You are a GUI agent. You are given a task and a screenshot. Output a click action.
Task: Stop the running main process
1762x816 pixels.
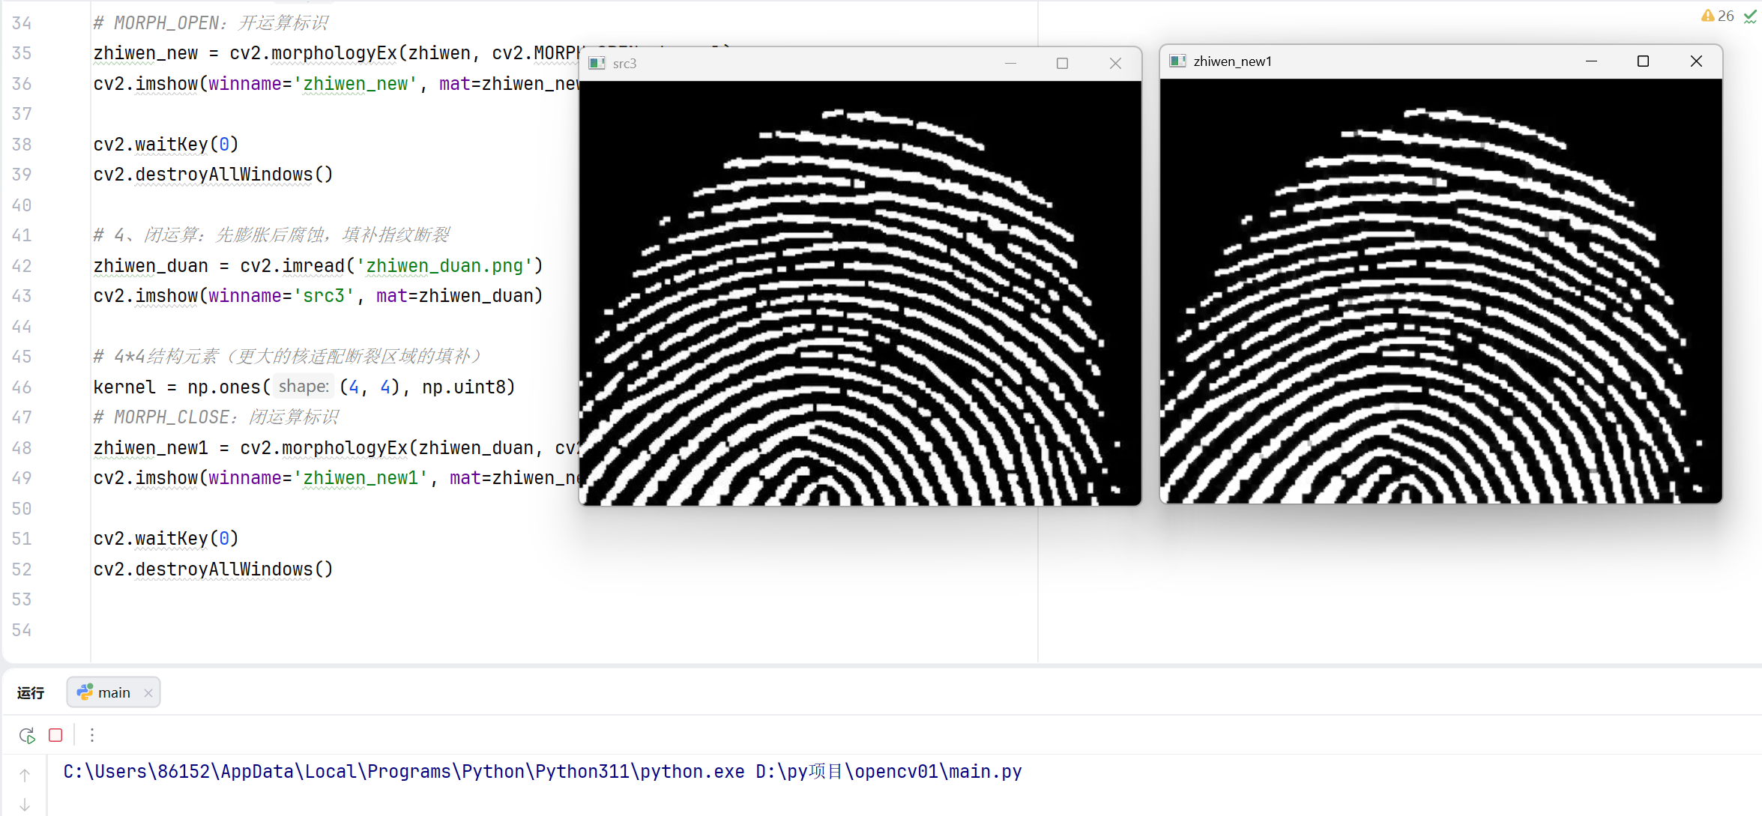55,735
